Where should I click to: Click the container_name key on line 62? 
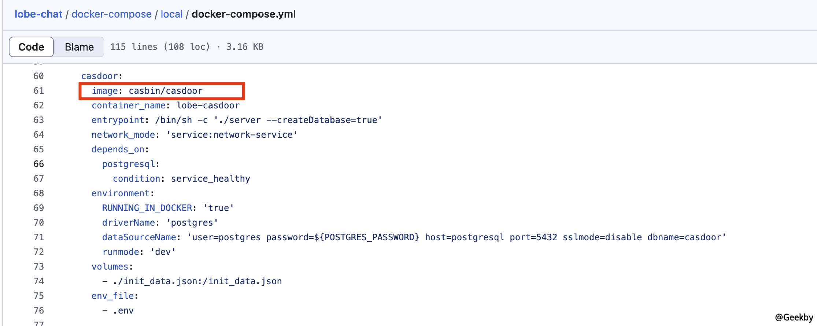[x=129, y=105]
